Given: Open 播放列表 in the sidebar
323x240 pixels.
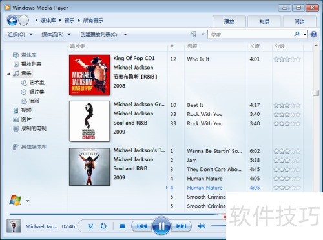Looking at the screenshot, I should point(27,64).
